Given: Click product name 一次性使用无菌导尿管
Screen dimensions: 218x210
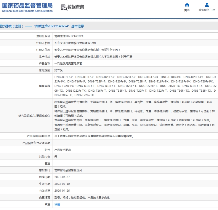Looking at the screenshot, I should coord(68,63).
